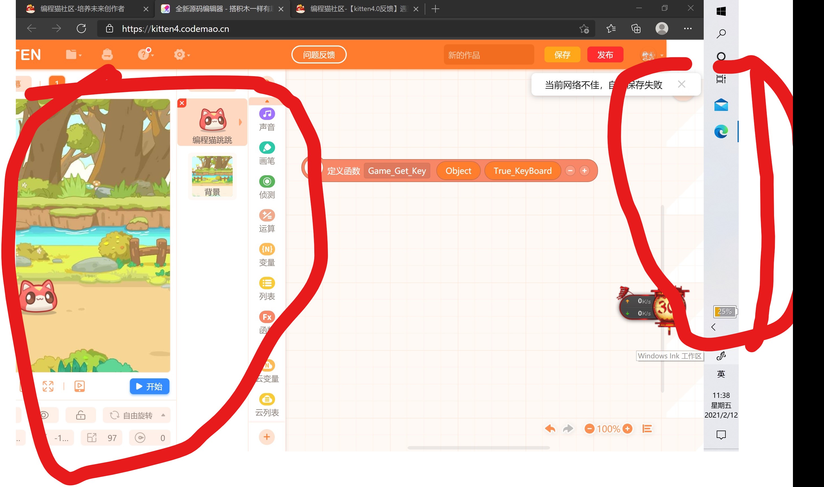Toggle stage fullscreen with the expand icon
Image resolution: width=824 pixels, height=487 pixels.
point(48,386)
